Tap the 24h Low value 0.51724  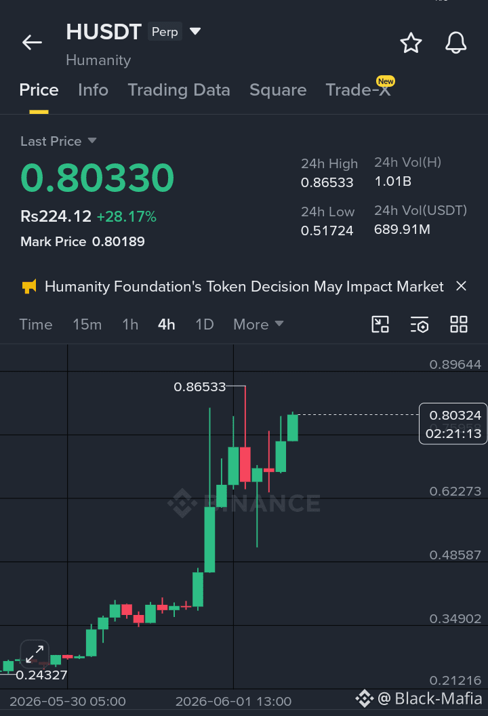(x=327, y=231)
